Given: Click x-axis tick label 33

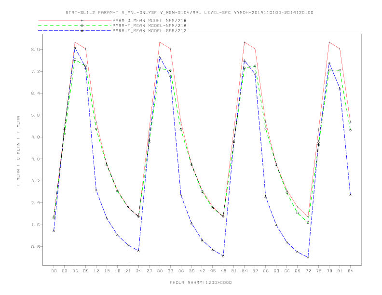Looking at the screenshot, I should coord(170,271).
